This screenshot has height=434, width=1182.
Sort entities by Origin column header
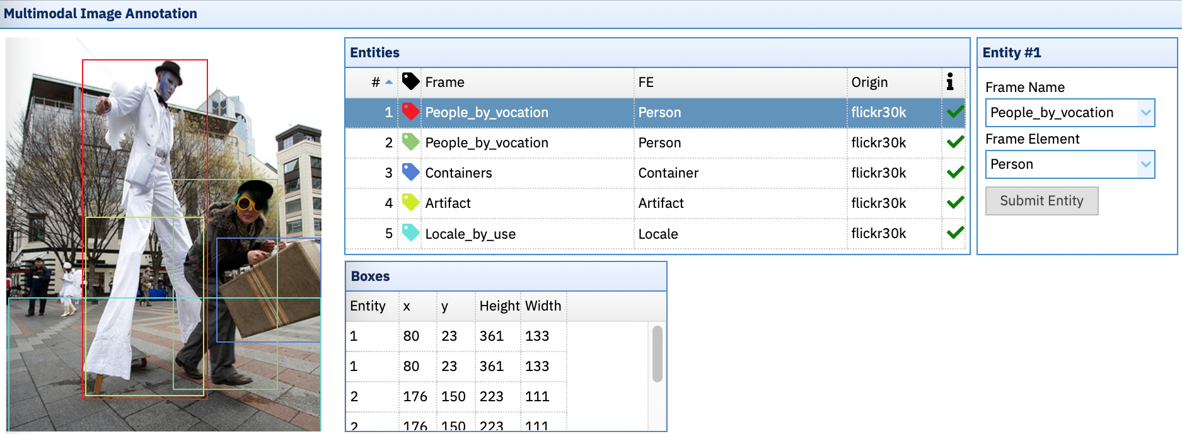point(894,83)
